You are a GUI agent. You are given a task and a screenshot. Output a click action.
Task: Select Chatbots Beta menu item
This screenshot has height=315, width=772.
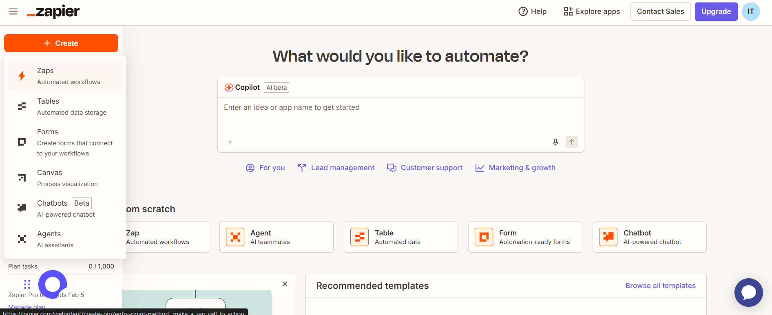[65, 209]
